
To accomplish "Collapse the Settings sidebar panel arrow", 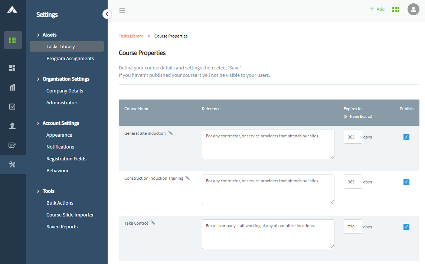I will [107, 14].
